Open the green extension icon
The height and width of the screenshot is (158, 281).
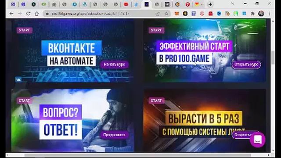(x=236, y=14)
